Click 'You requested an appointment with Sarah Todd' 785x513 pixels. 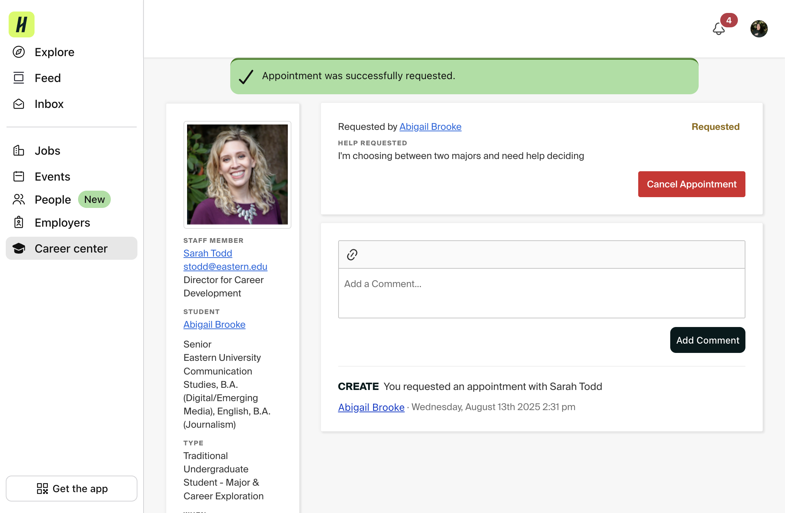click(x=493, y=386)
